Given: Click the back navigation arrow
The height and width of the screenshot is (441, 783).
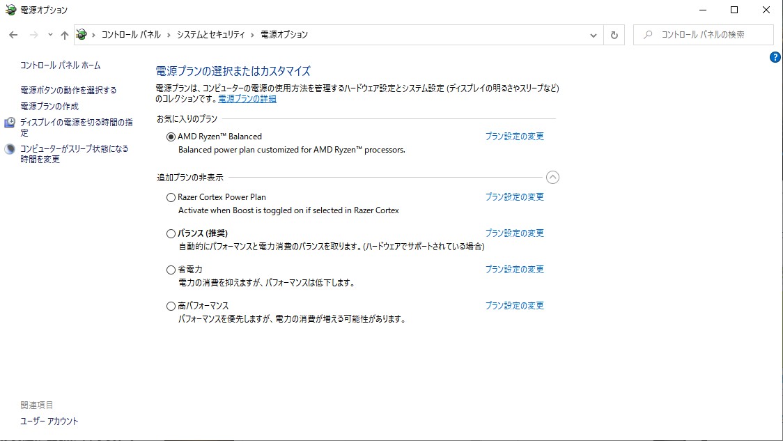Looking at the screenshot, I should 13,34.
